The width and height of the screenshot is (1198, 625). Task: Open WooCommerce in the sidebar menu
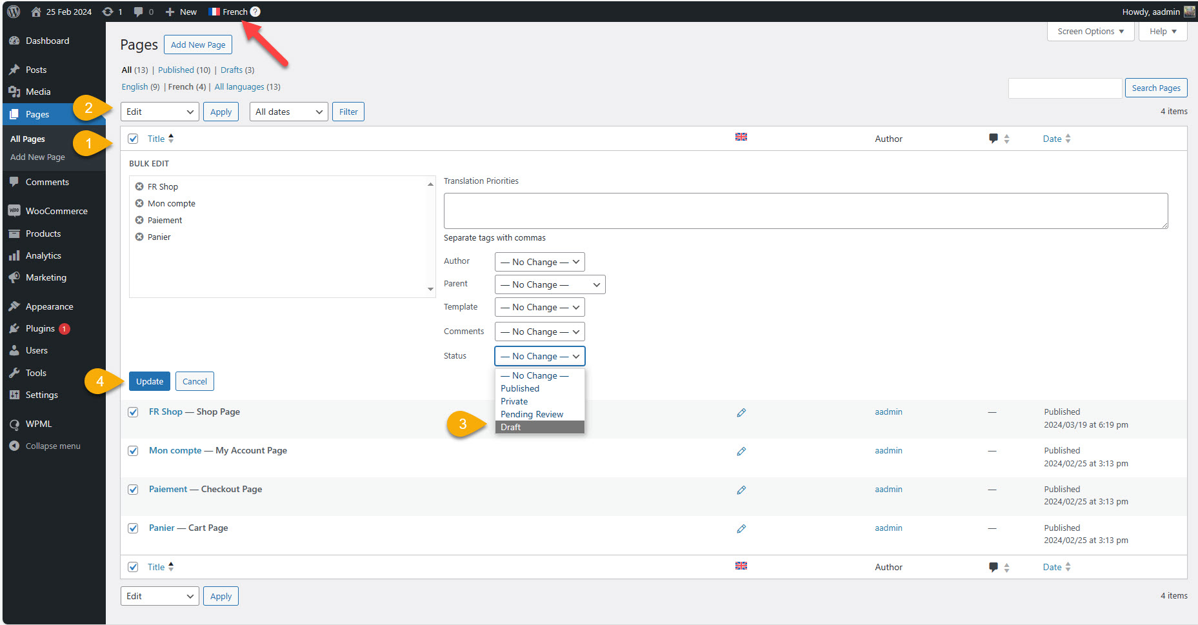[x=56, y=211]
